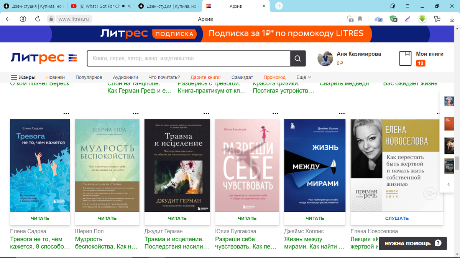Click ЧИТАТЬ under Мудрость беспокойства
The image size is (460, 258).
coord(107,219)
